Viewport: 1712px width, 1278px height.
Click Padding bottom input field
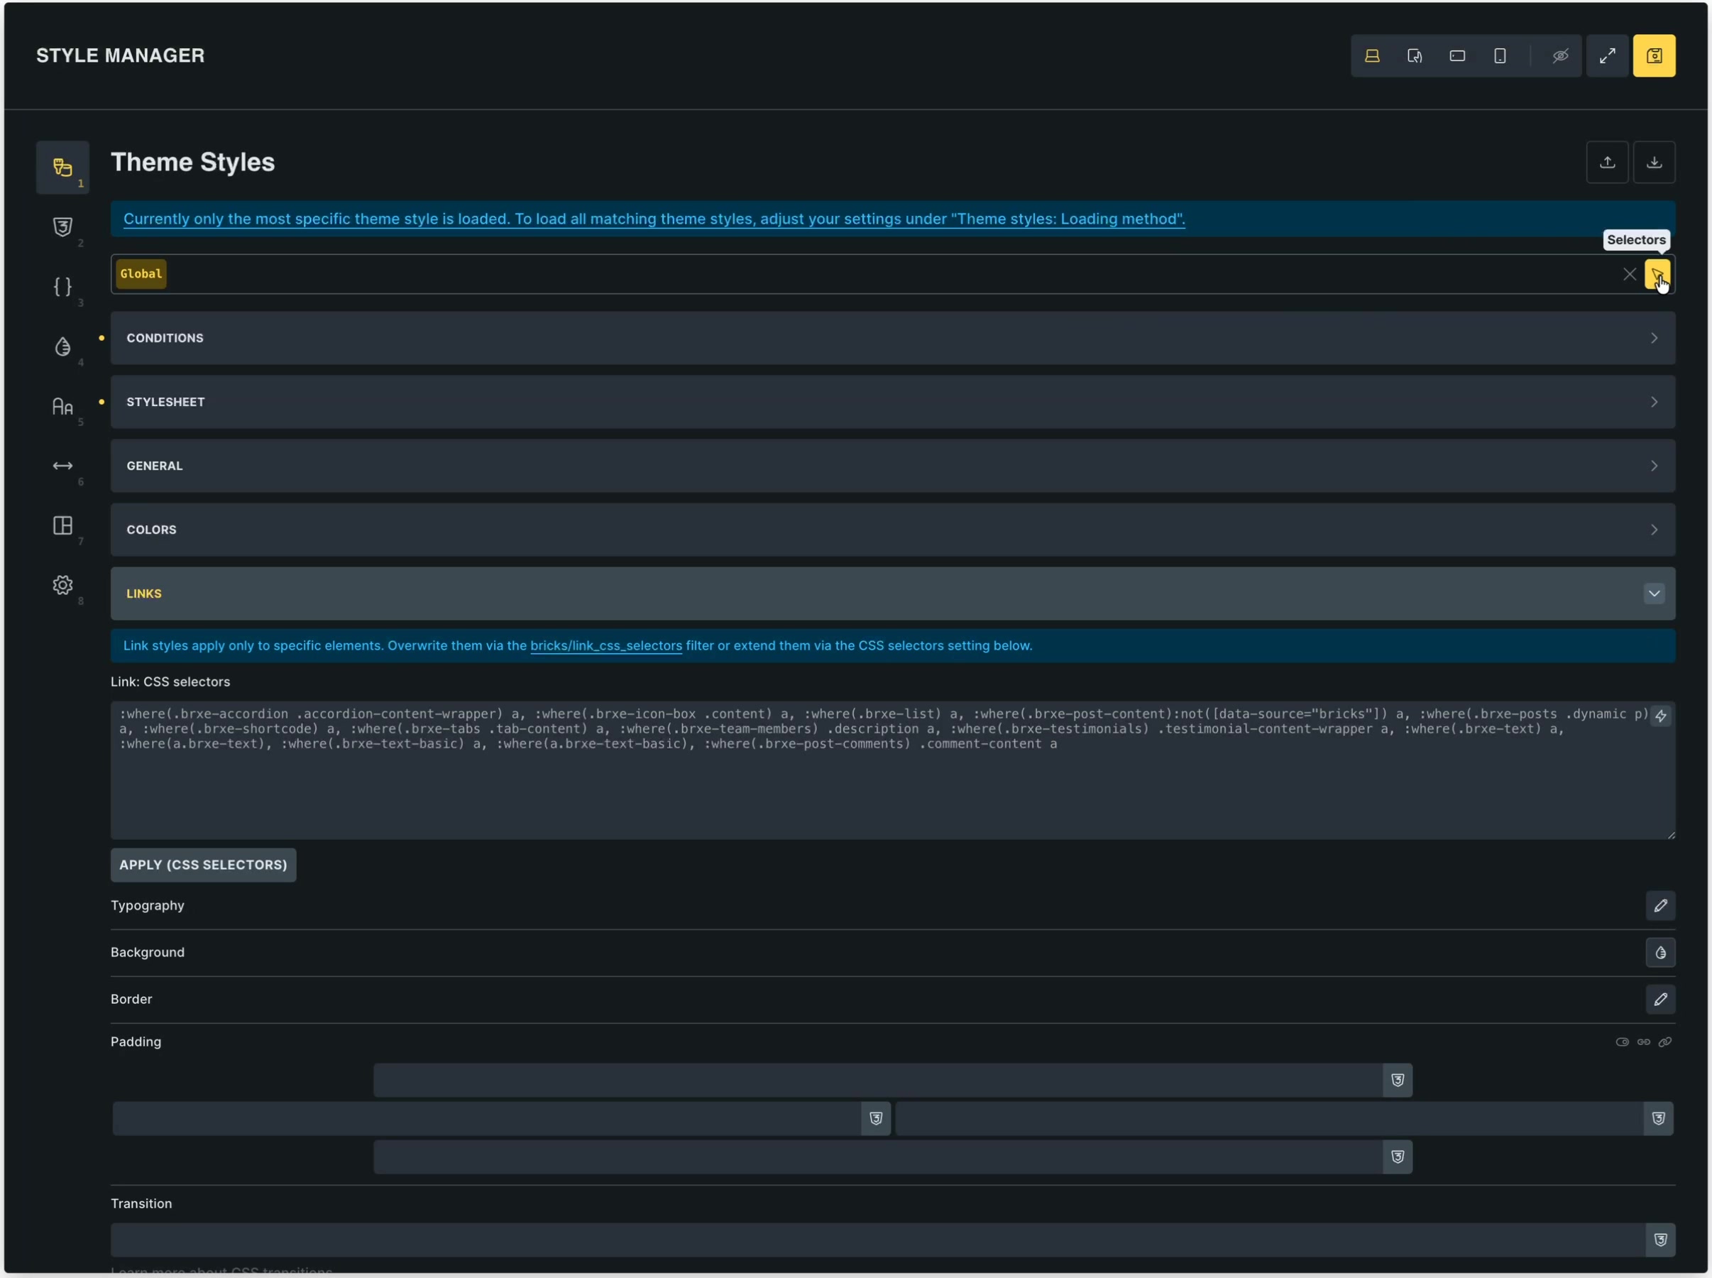tap(879, 1157)
